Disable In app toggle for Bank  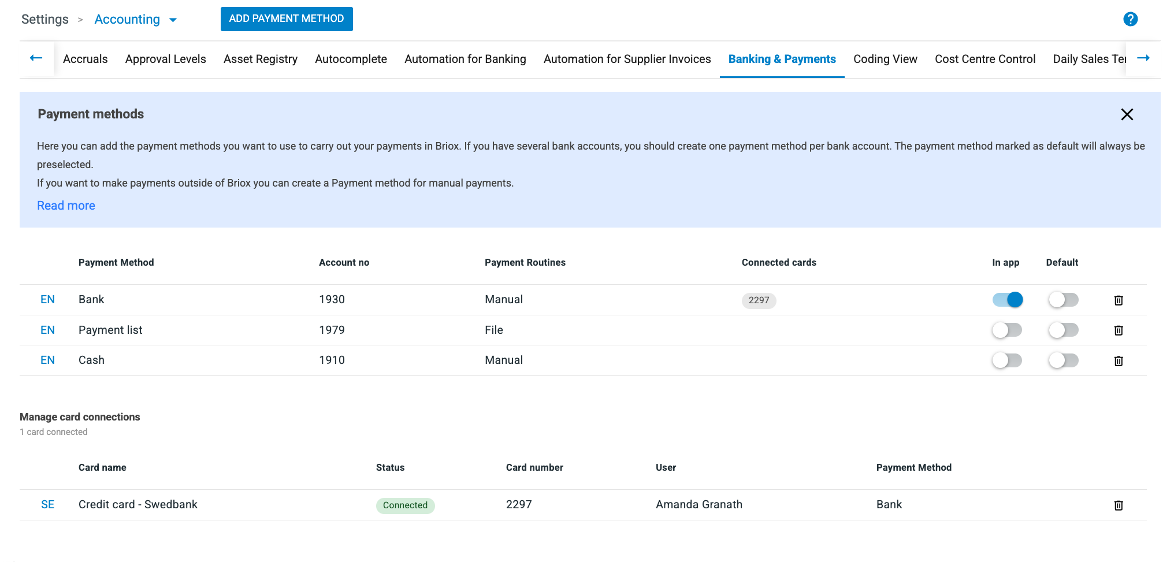point(1007,299)
